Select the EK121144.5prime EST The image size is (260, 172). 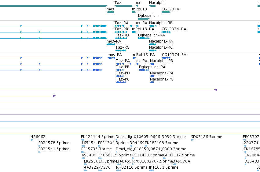click(x=97, y=137)
